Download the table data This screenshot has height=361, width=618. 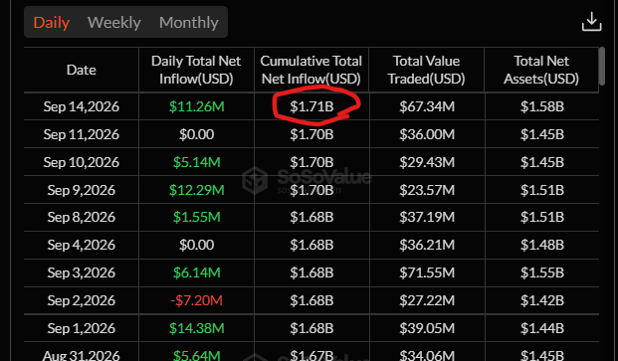point(591,22)
